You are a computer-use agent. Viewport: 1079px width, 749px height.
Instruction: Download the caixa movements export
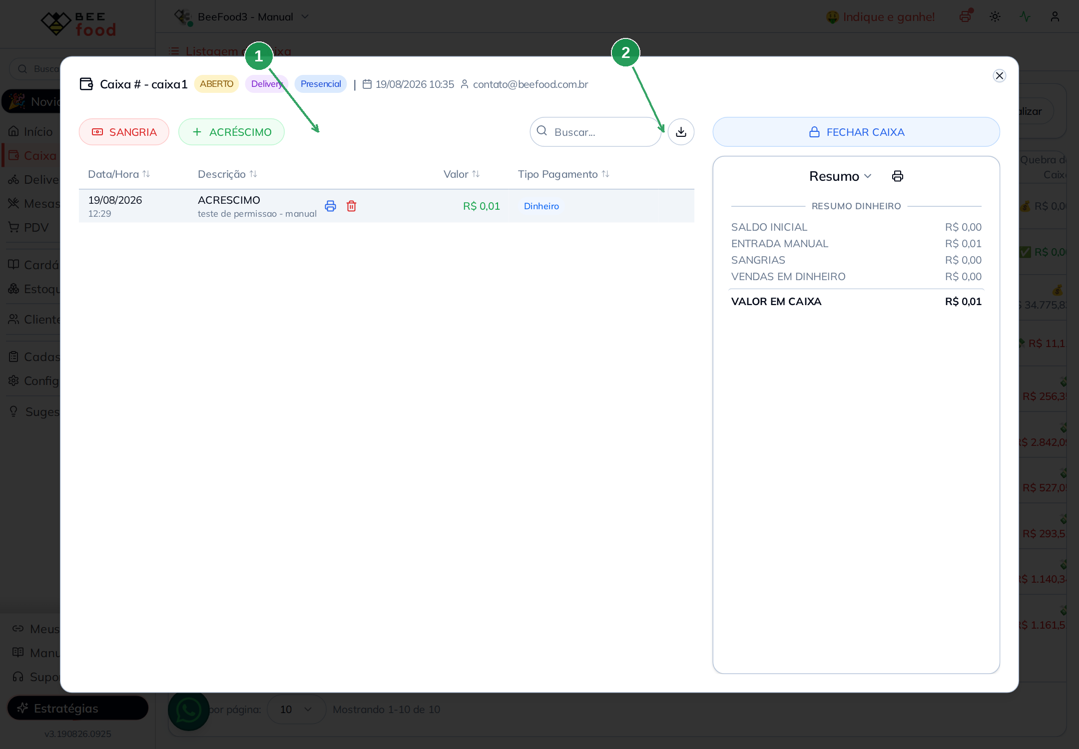681,132
